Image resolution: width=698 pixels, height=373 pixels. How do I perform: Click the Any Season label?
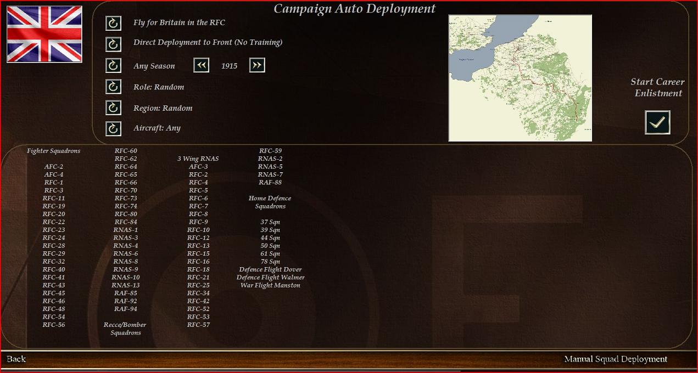[x=154, y=66]
